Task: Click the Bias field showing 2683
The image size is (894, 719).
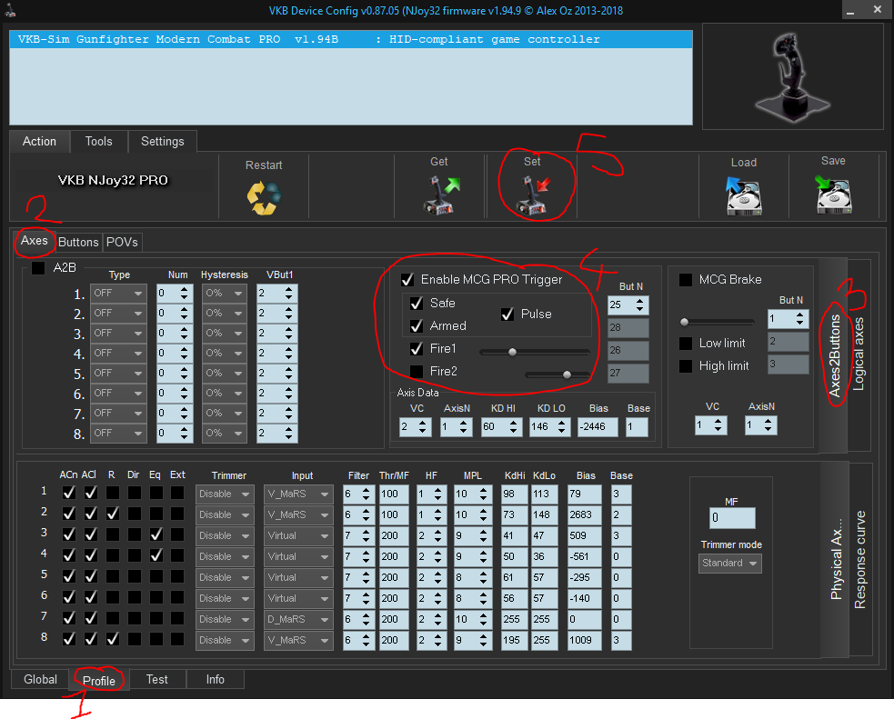Action: tap(585, 515)
